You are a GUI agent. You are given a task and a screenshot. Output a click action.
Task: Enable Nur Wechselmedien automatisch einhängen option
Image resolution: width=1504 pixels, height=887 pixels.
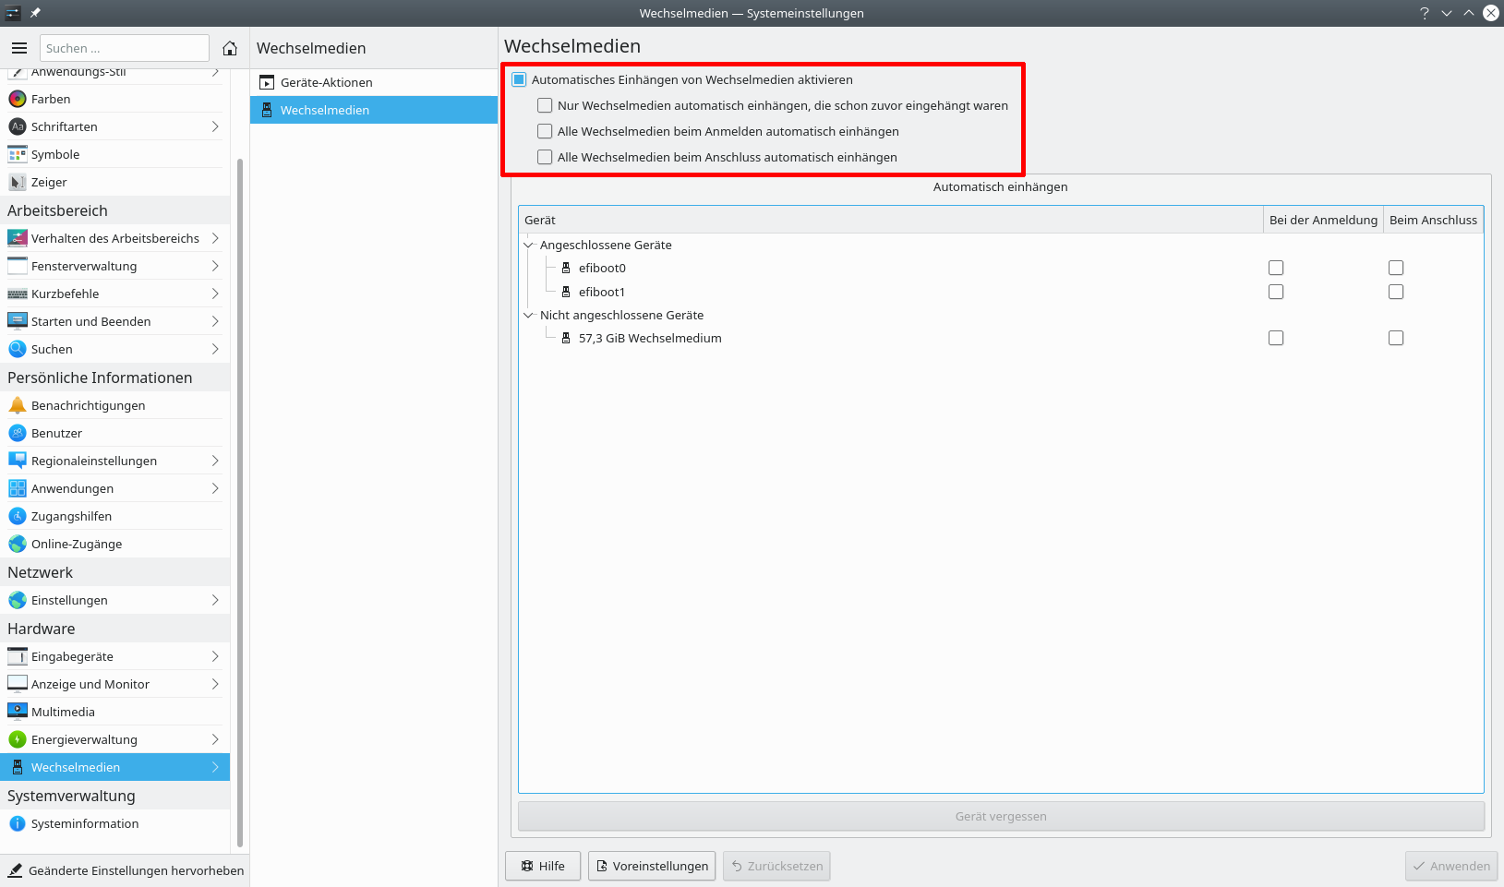(x=545, y=105)
